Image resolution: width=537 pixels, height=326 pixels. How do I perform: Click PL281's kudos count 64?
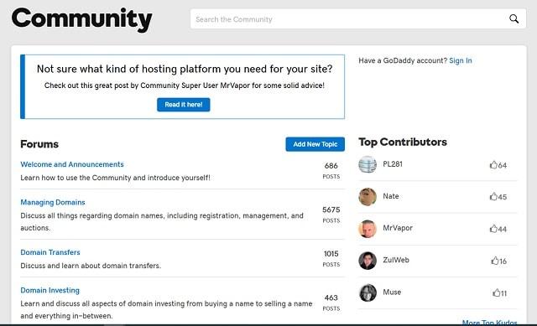click(x=503, y=165)
